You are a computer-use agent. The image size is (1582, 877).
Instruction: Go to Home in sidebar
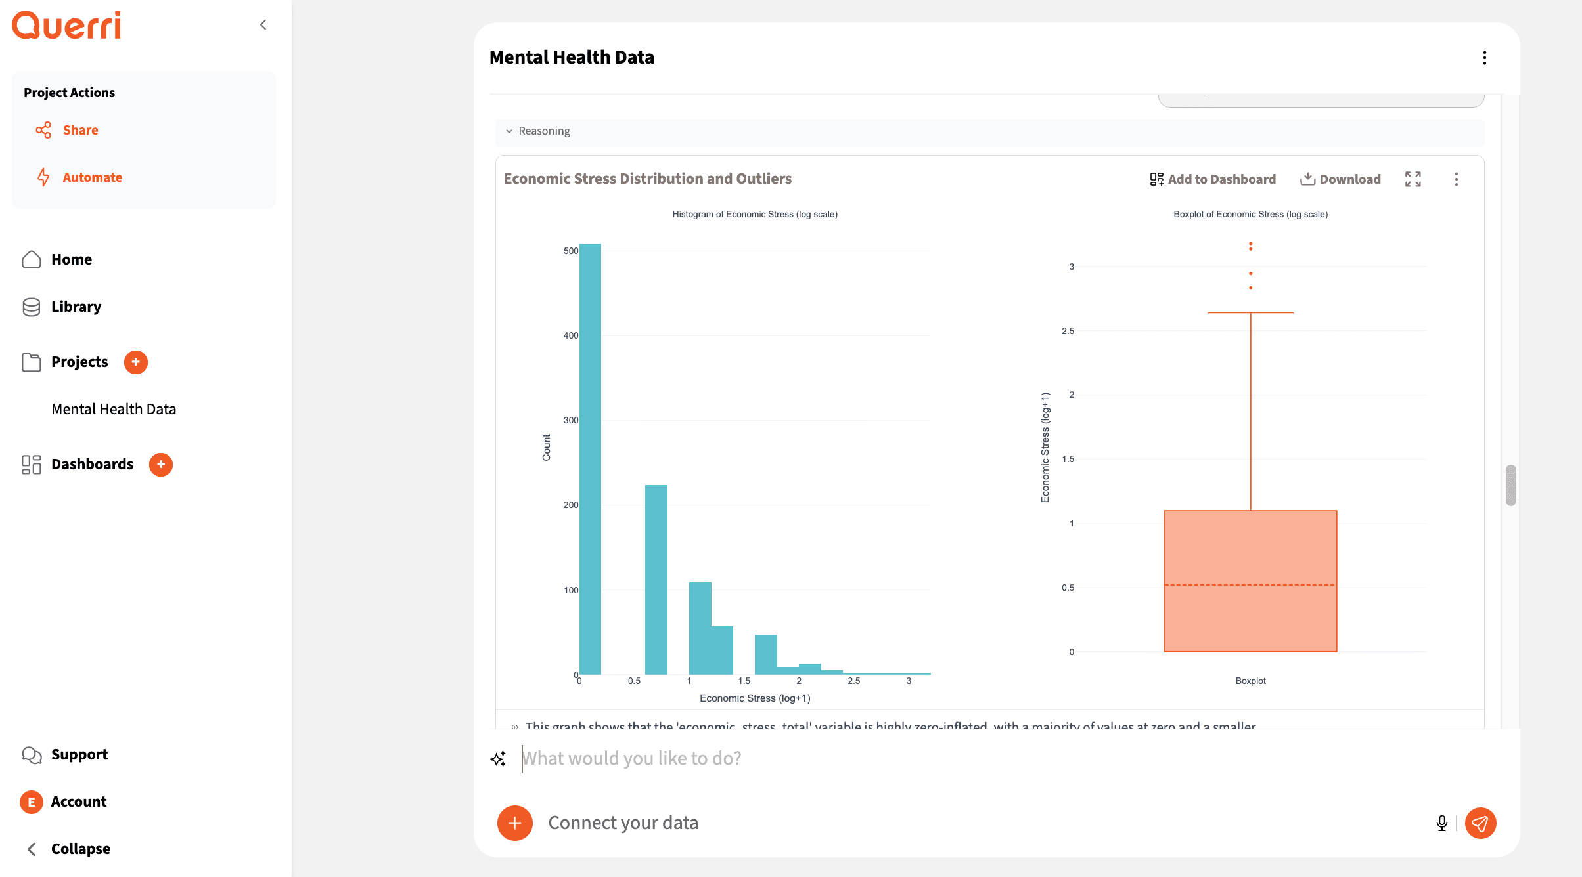pyautogui.click(x=71, y=259)
